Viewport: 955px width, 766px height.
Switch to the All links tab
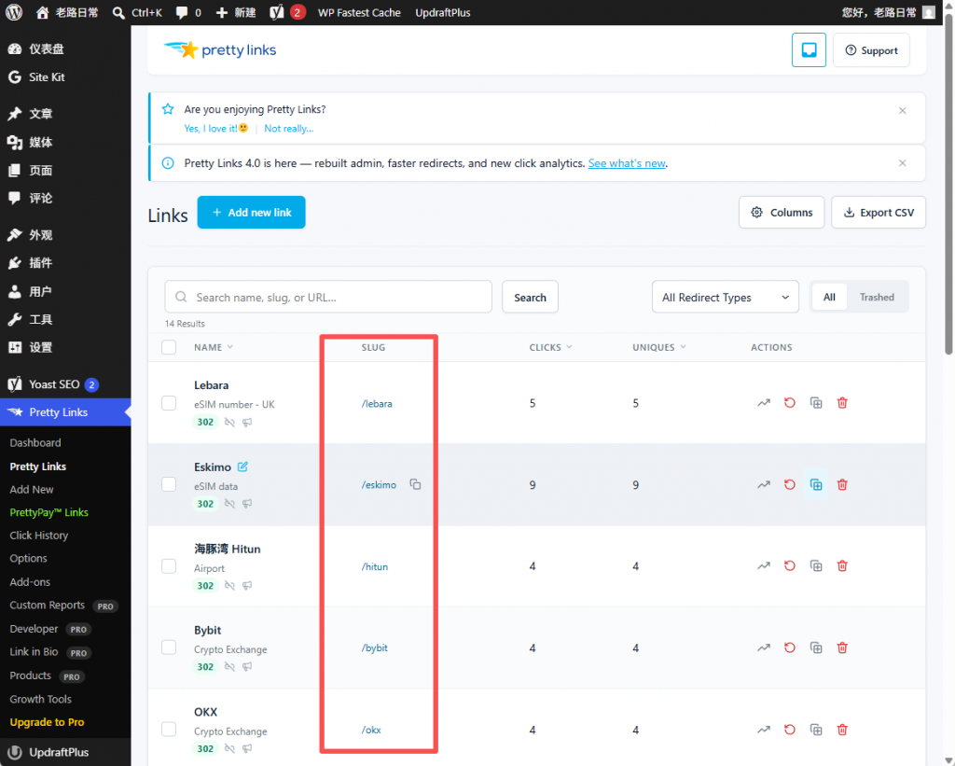click(829, 297)
